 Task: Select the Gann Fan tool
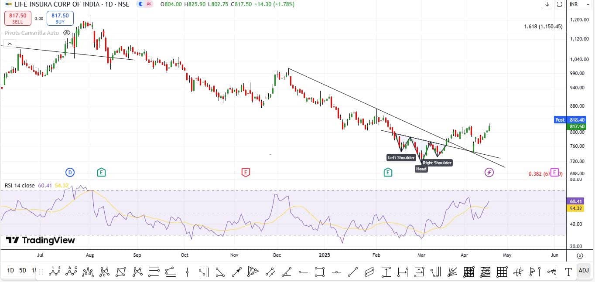[452, 272]
